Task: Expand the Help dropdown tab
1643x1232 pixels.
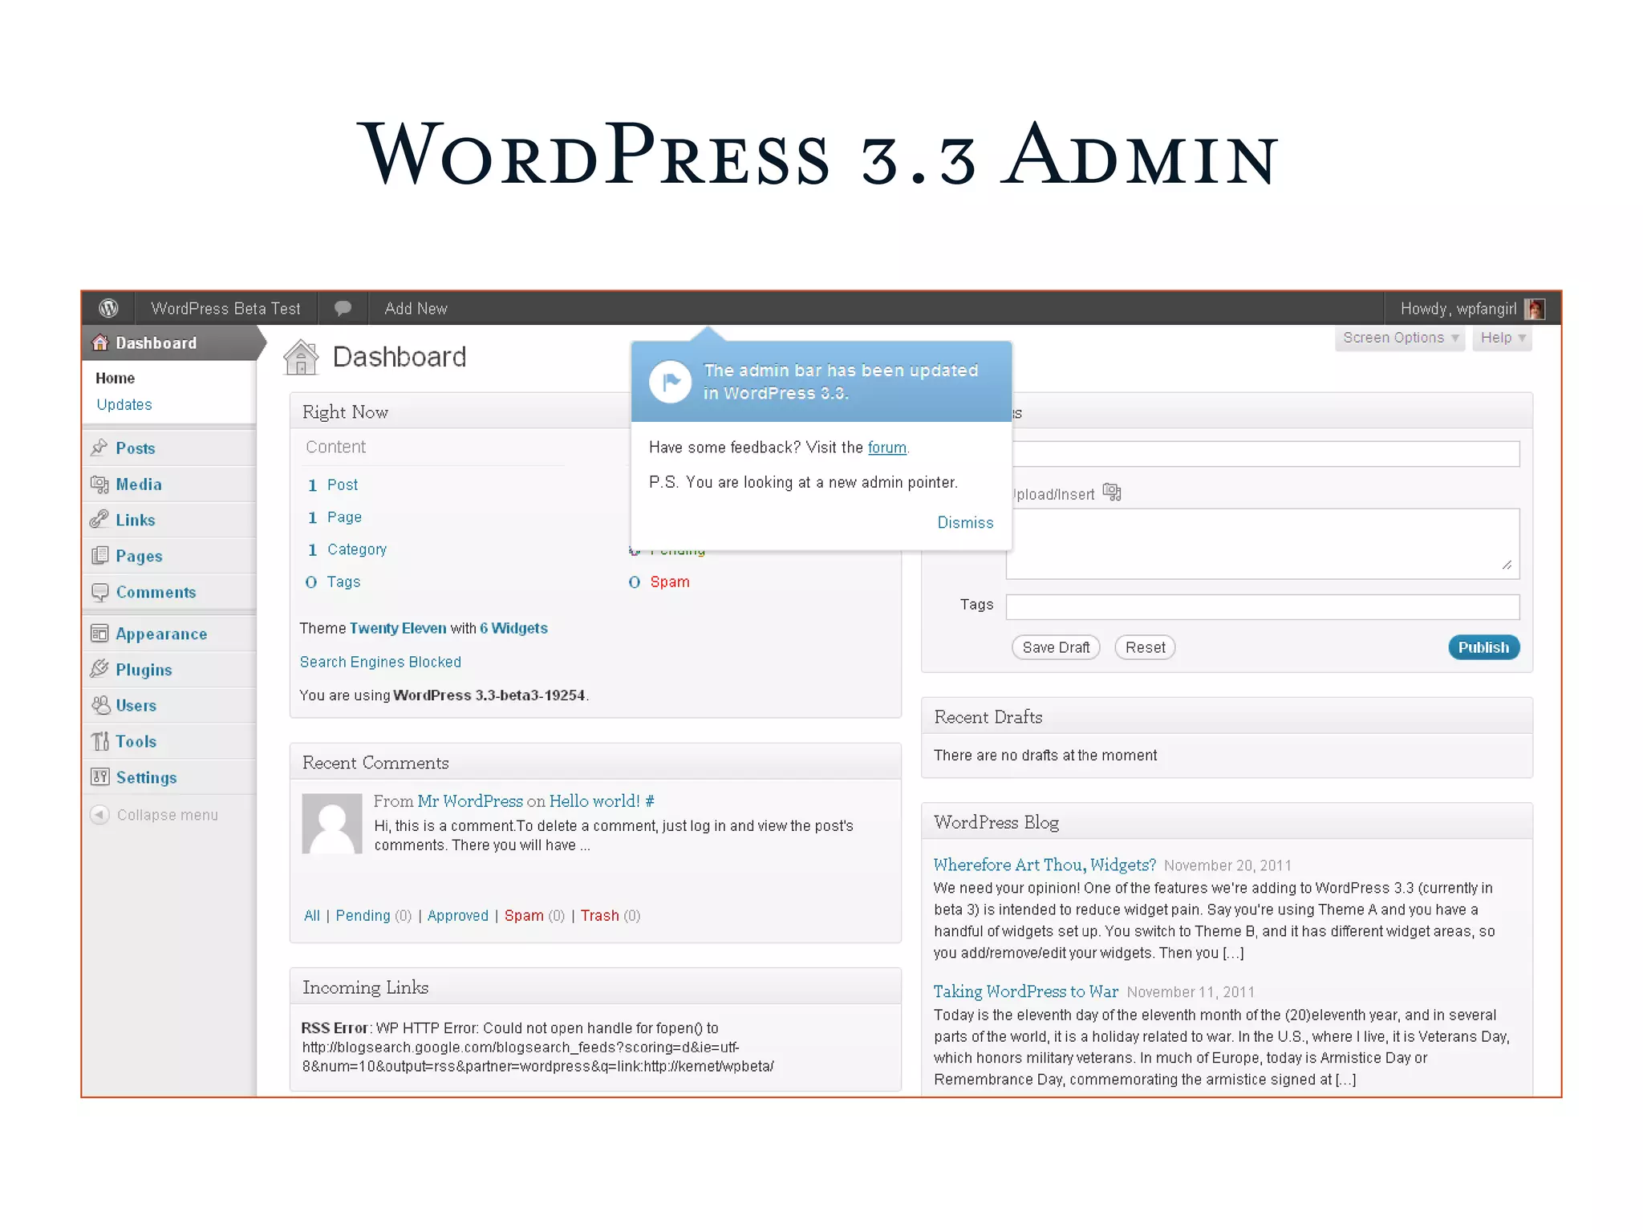Action: pyautogui.click(x=1503, y=338)
